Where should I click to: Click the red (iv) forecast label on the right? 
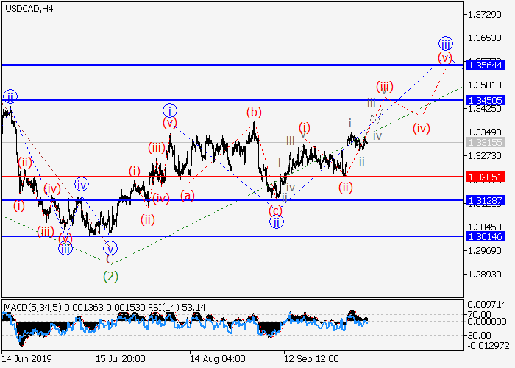[x=421, y=128]
